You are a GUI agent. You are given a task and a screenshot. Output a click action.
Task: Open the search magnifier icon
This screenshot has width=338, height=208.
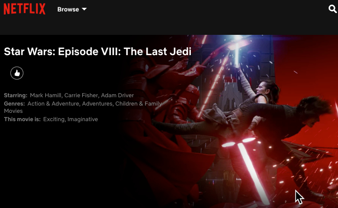coord(332,9)
